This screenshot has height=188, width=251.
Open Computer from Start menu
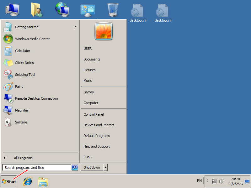click(91, 103)
